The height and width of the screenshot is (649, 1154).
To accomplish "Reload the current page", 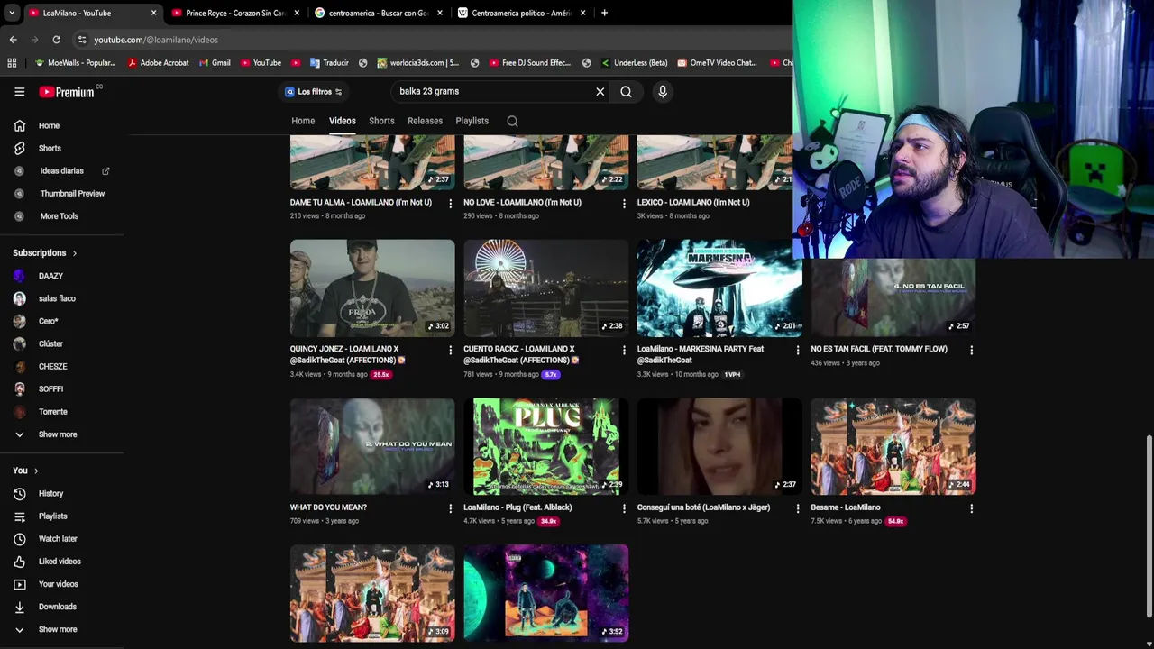I will click(x=56, y=40).
